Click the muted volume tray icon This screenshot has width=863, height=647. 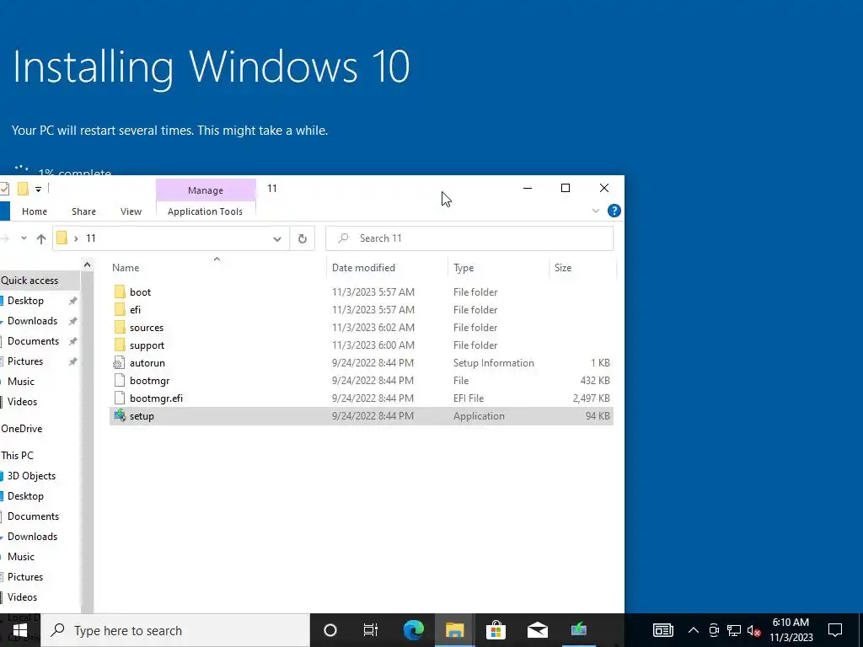pos(754,630)
